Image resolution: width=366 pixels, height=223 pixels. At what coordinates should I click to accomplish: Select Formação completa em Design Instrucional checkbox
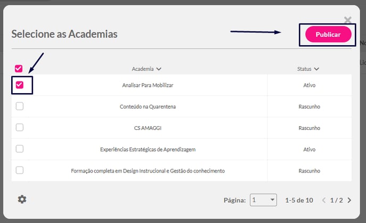tap(20, 170)
